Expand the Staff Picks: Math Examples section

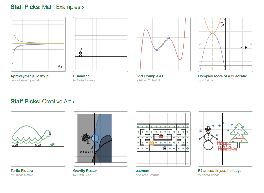coord(45,7)
